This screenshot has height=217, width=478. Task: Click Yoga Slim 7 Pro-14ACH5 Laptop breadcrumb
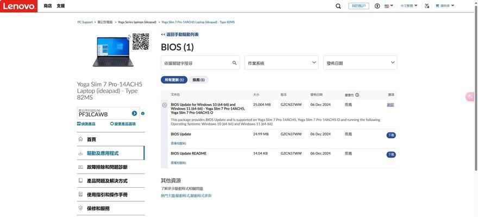coord(198,22)
